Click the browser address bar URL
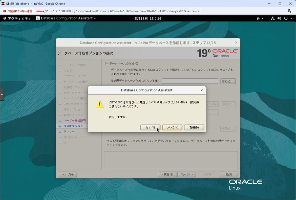Viewport: 296px width, 200px height. pos(119,11)
